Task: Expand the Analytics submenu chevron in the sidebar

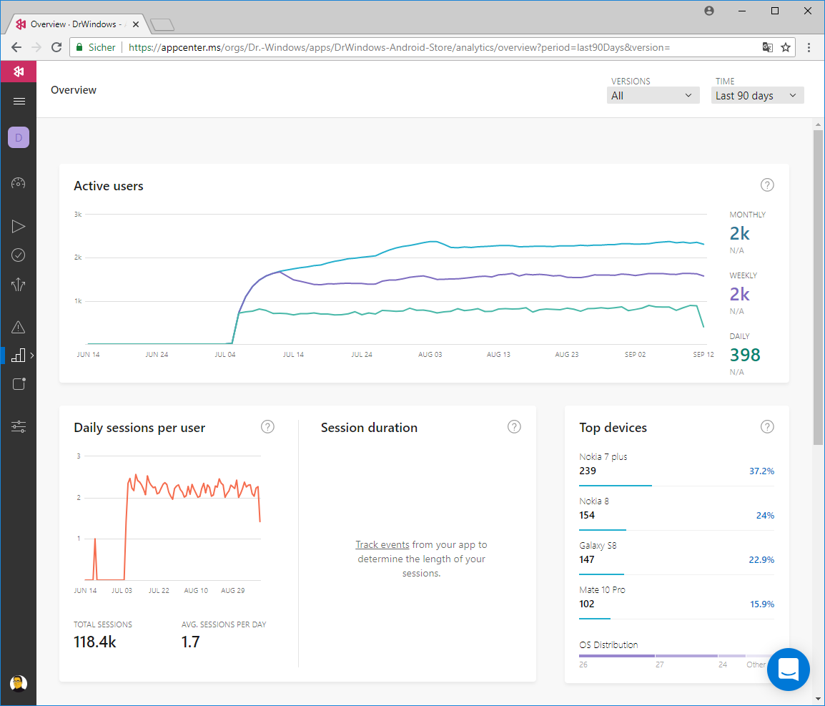Action: (x=32, y=356)
